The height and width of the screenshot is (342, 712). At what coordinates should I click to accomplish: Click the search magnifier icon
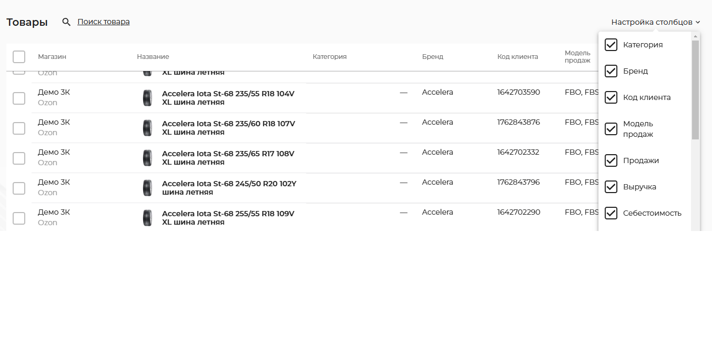tap(66, 22)
